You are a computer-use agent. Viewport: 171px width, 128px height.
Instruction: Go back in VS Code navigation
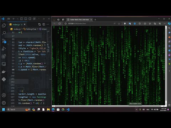tap(14, 19)
